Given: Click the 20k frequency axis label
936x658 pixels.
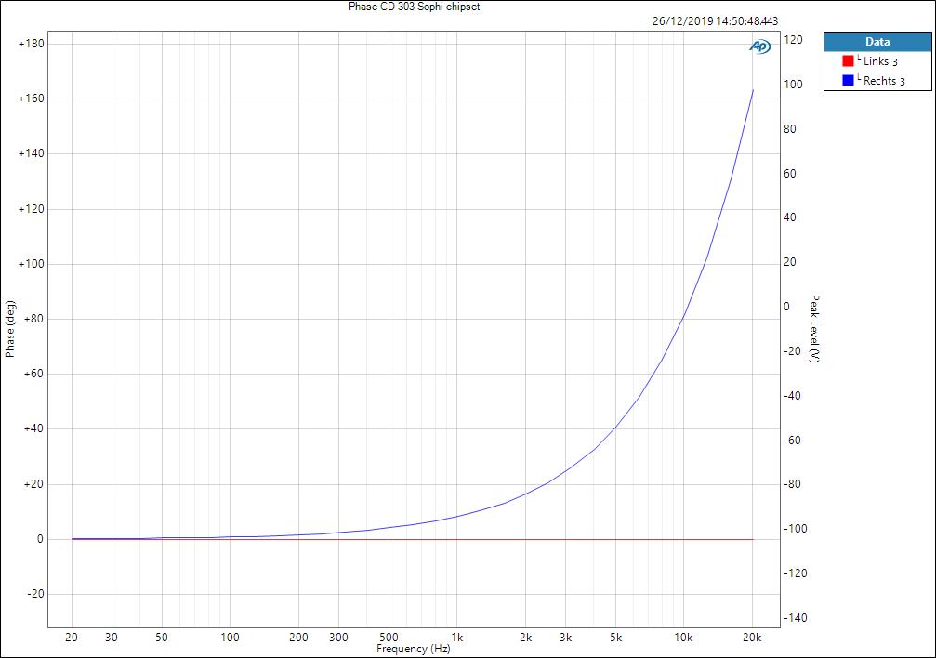Looking at the screenshot, I should pos(752,638).
